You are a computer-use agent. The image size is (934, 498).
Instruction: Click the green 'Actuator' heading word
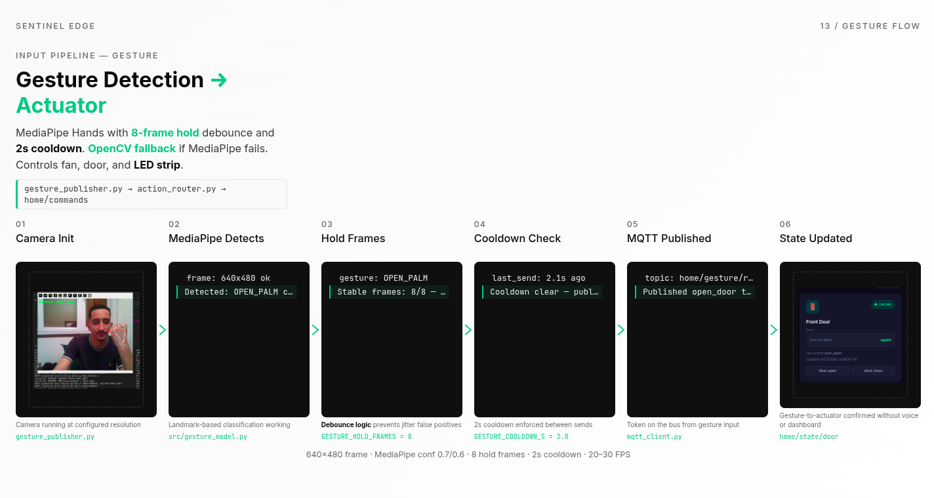tap(61, 105)
